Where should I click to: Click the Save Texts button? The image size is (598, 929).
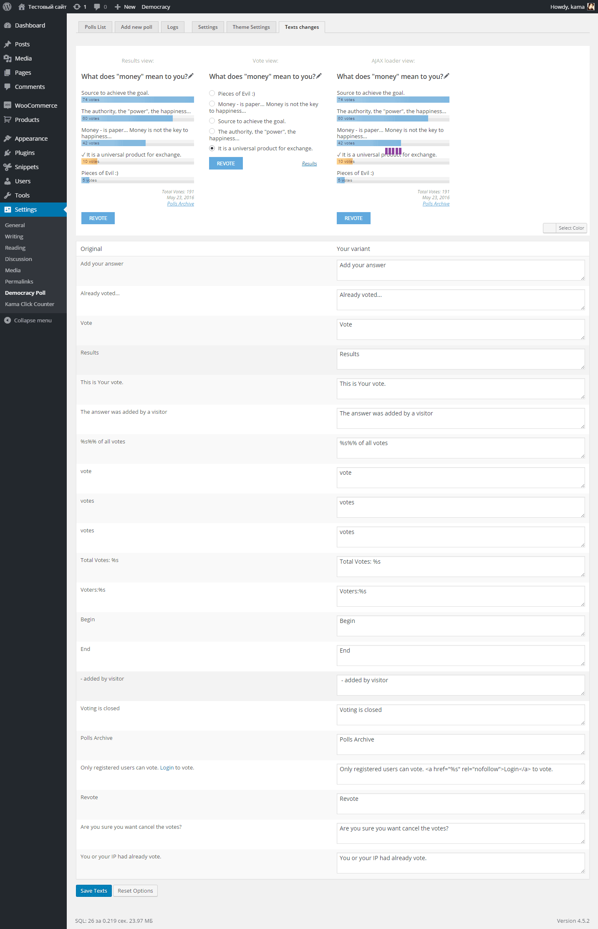pos(94,891)
